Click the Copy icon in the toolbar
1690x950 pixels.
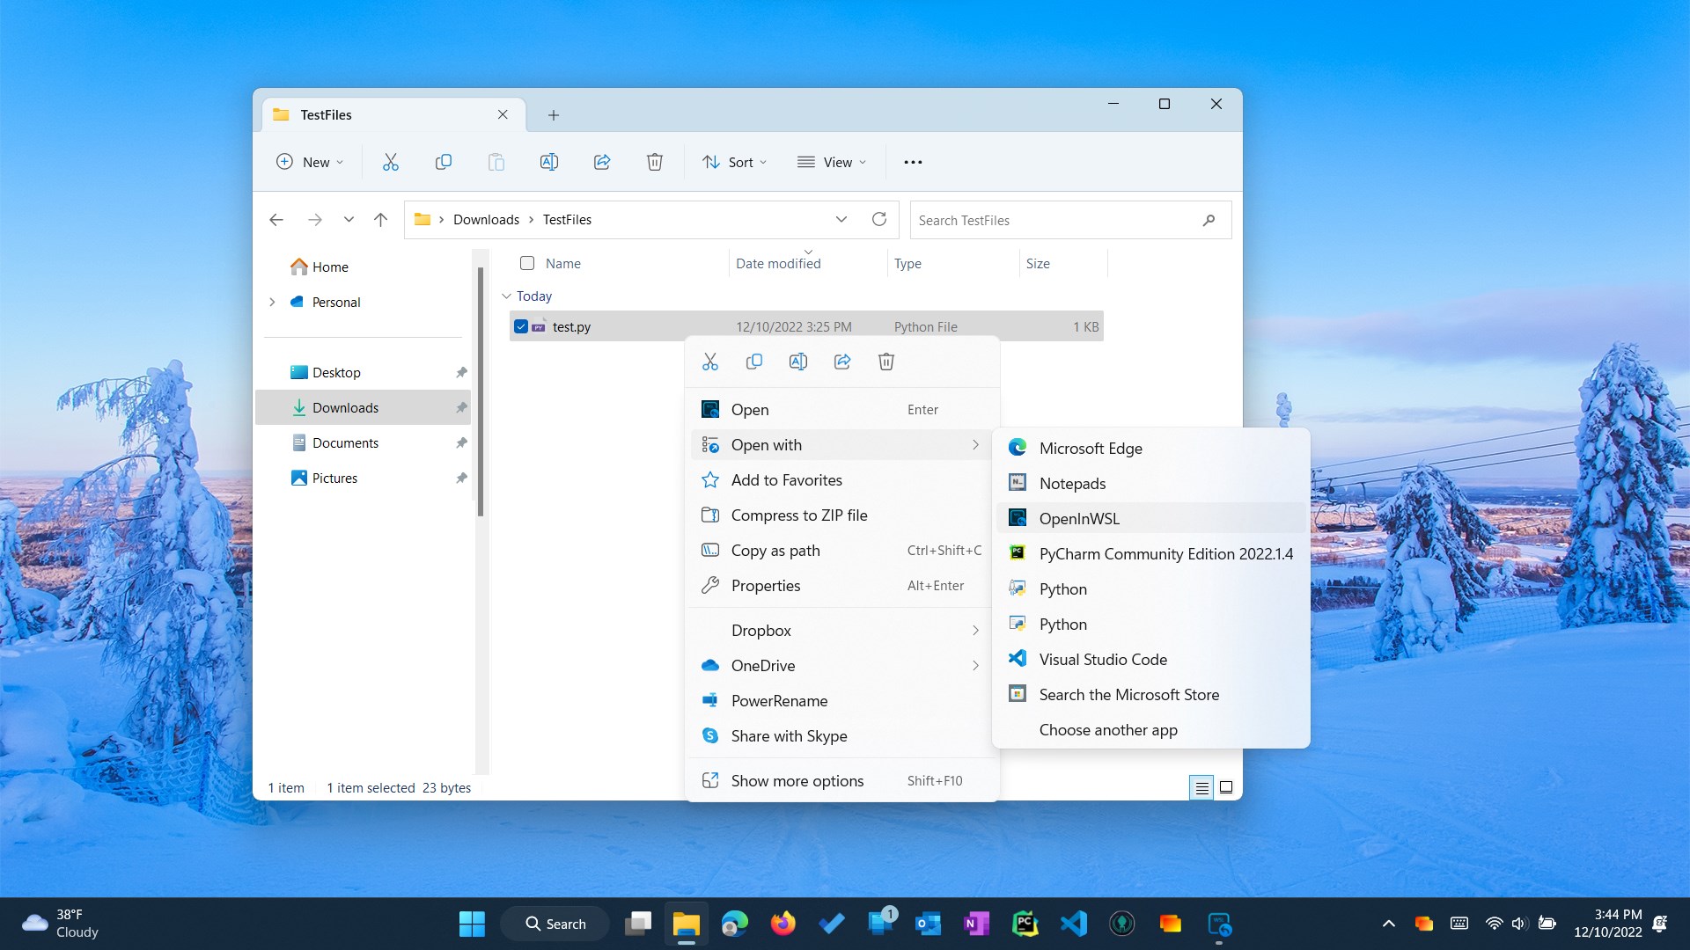(444, 162)
